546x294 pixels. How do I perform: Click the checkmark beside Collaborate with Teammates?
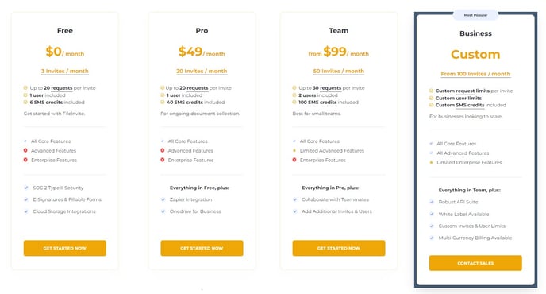pyautogui.click(x=295, y=199)
